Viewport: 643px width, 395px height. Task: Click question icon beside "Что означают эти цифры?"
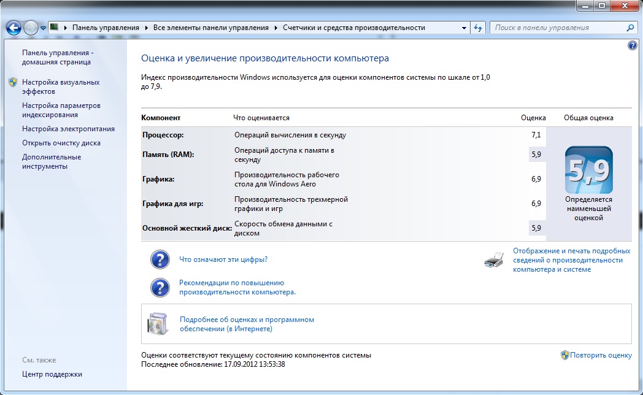(x=160, y=259)
